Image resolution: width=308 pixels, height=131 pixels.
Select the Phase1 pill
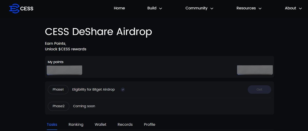[x=58, y=90]
